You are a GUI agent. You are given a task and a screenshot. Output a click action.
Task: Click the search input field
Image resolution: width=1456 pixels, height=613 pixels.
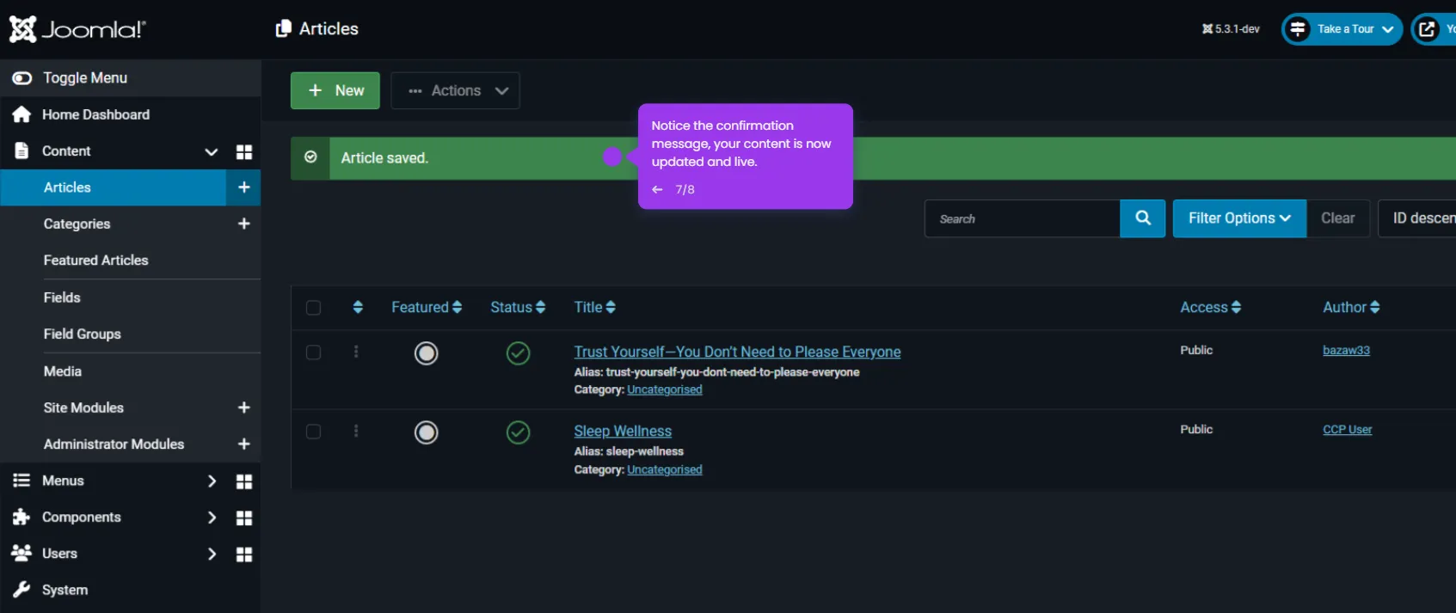point(1023,218)
